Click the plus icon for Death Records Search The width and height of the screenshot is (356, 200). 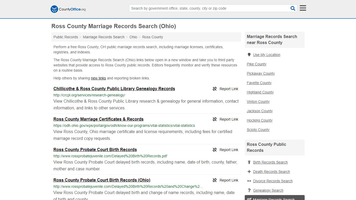[x=249, y=172]
